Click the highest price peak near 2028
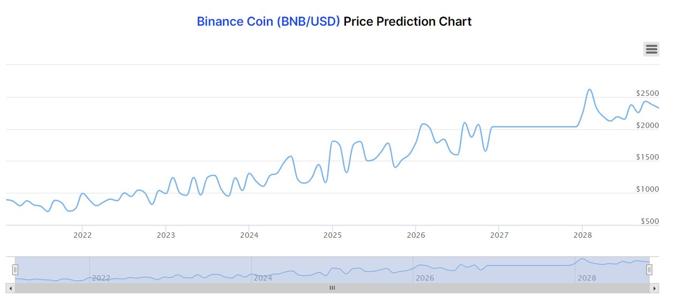The height and width of the screenshot is (302, 677). [590, 89]
